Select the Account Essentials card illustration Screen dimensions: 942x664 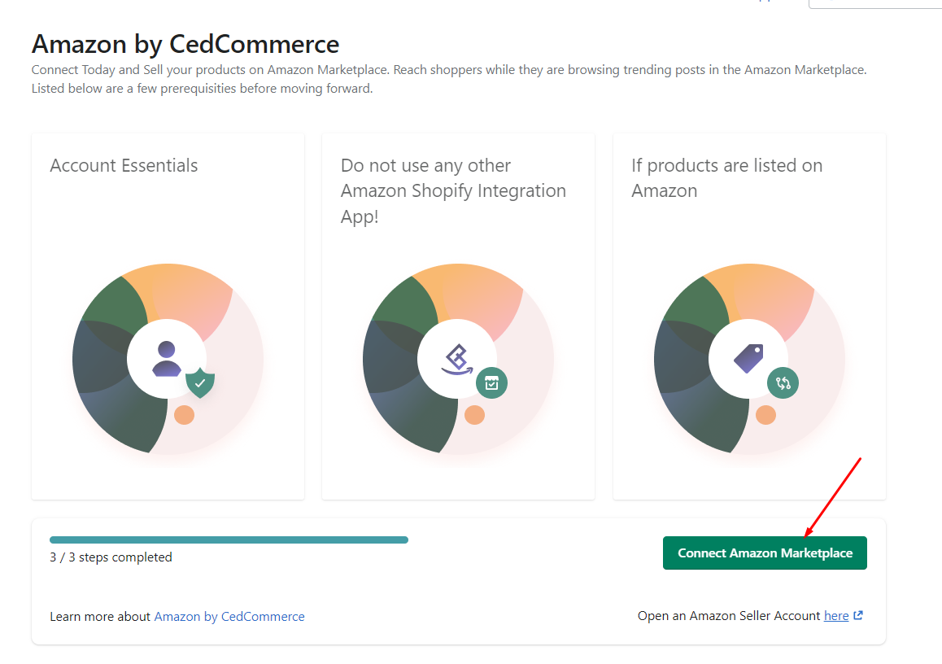(168, 359)
